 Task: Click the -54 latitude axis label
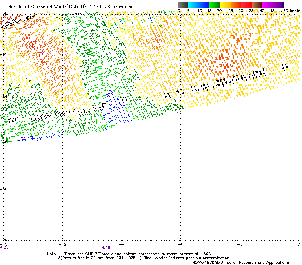pyautogui.click(x=4, y=97)
